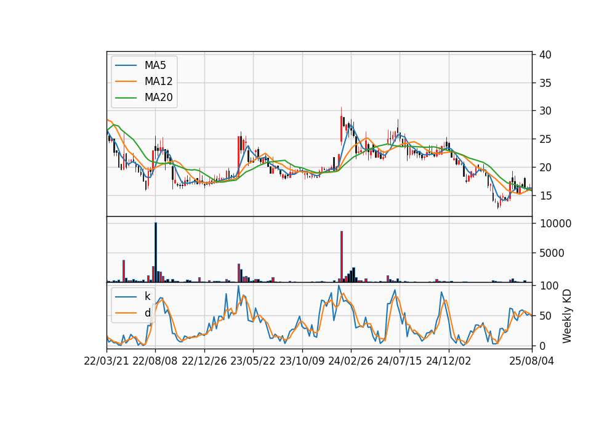
Task: Click the MA5 legend label
Action: coord(155,65)
